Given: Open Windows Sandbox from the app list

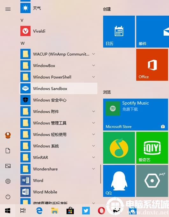Looking at the screenshot, I should [59, 88].
